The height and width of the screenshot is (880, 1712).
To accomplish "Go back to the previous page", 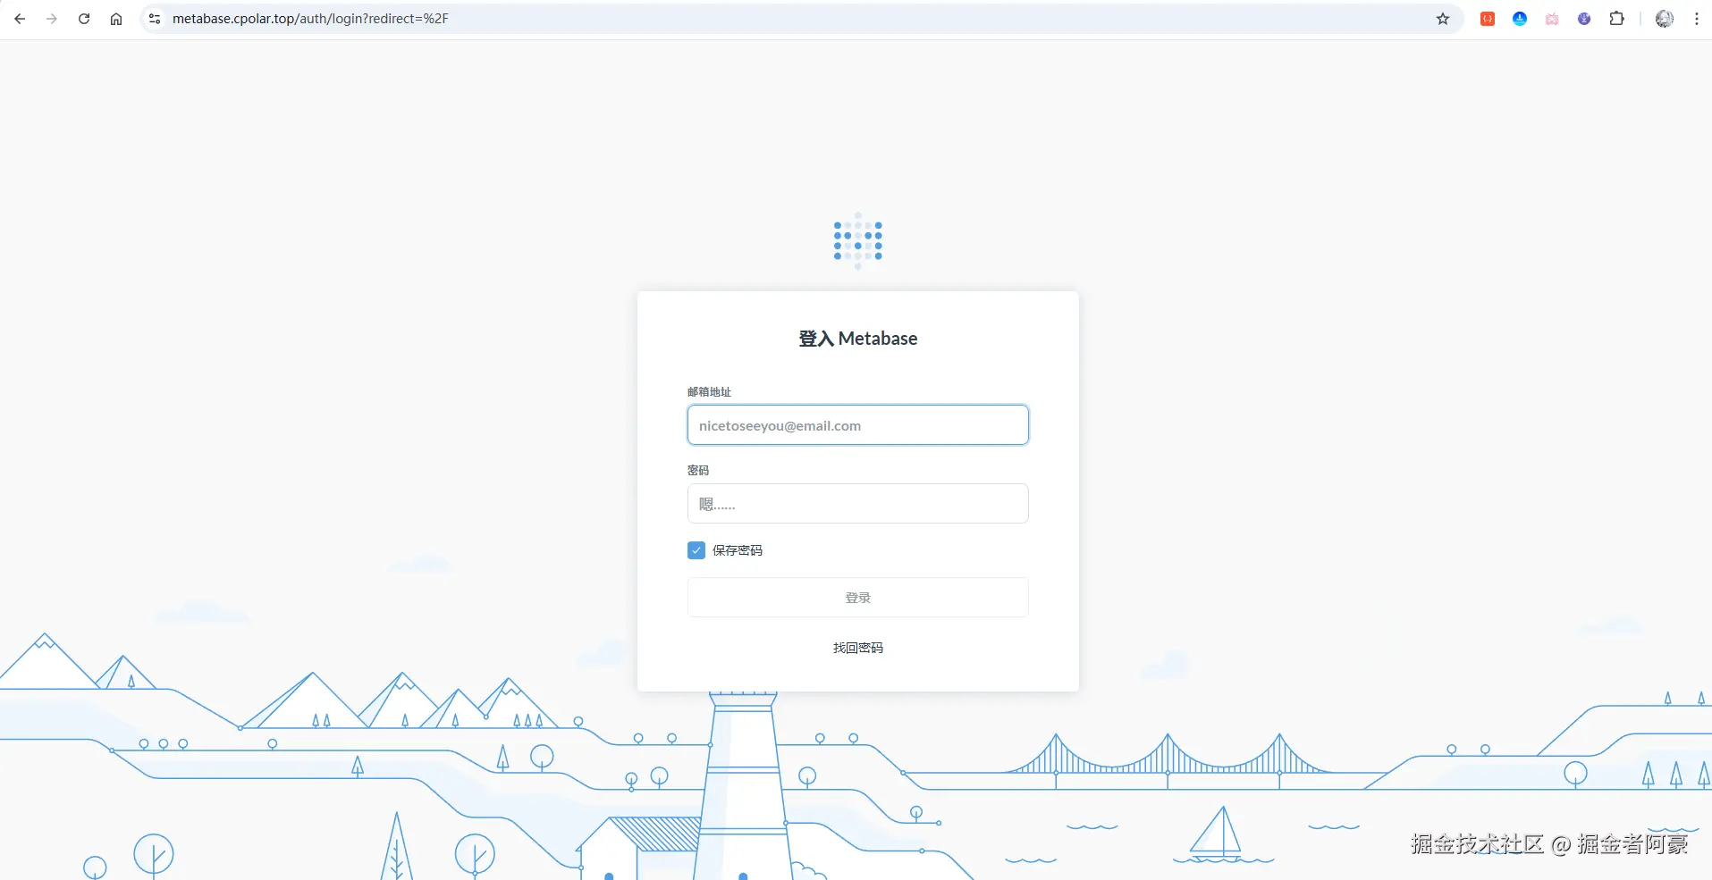I will [x=20, y=19].
